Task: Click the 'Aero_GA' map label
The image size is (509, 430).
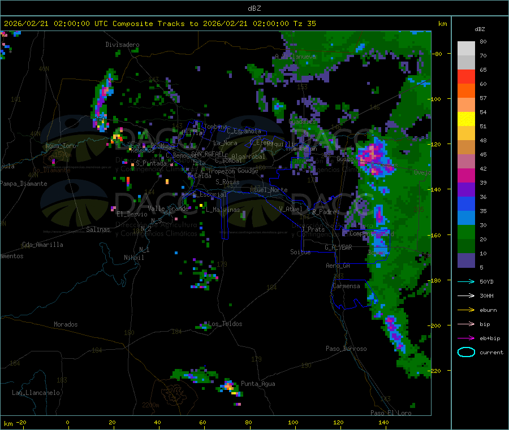Action: pos(338,266)
